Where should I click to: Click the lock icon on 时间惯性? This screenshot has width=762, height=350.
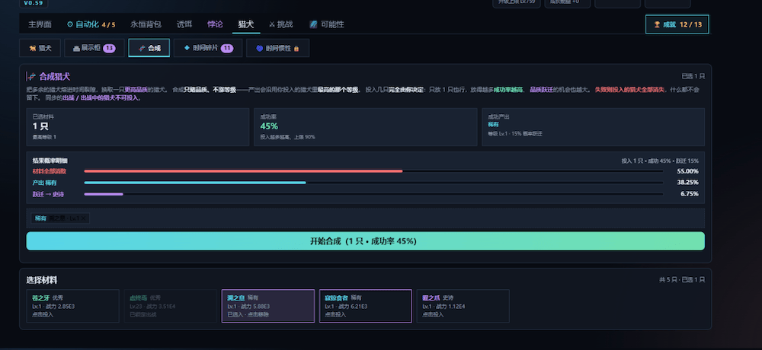tap(296, 49)
